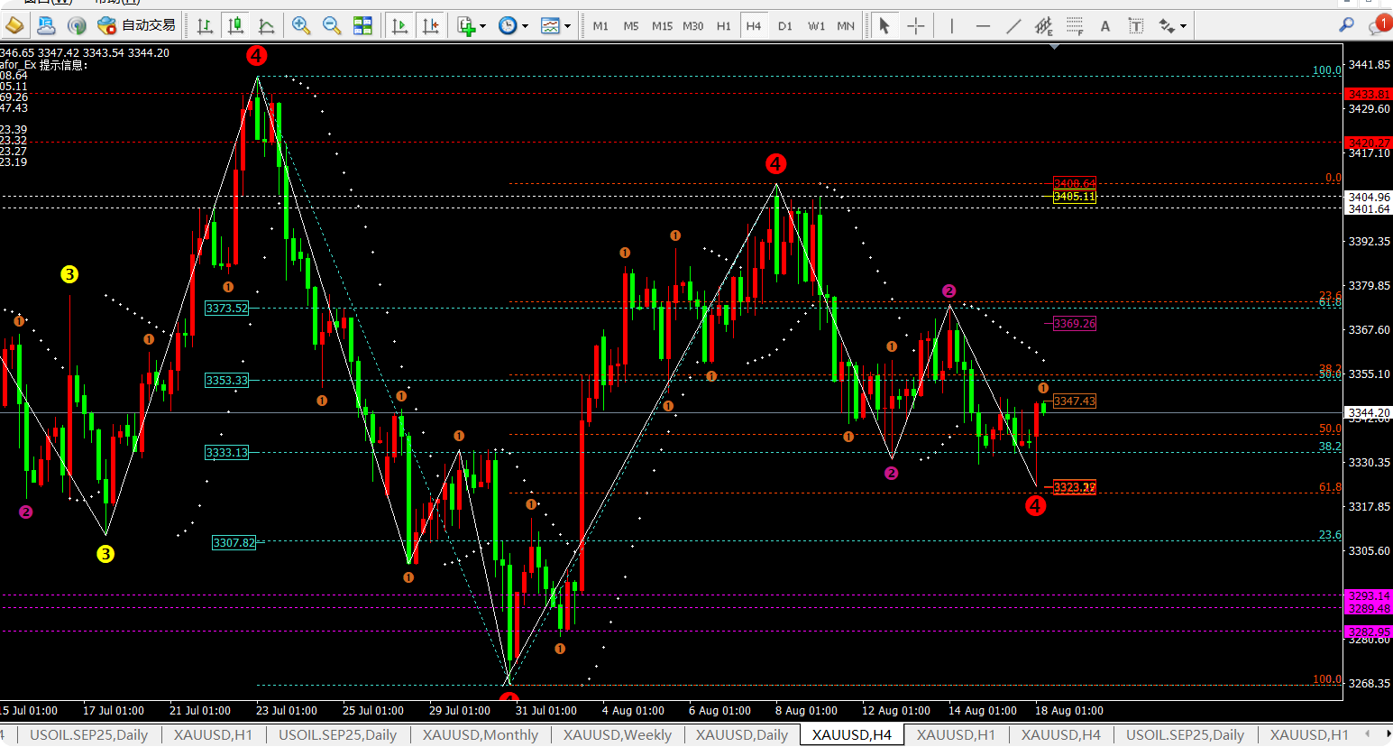Toggle candlestick chart mode
The height and width of the screenshot is (747, 1393).
click(x=235, y=26)
